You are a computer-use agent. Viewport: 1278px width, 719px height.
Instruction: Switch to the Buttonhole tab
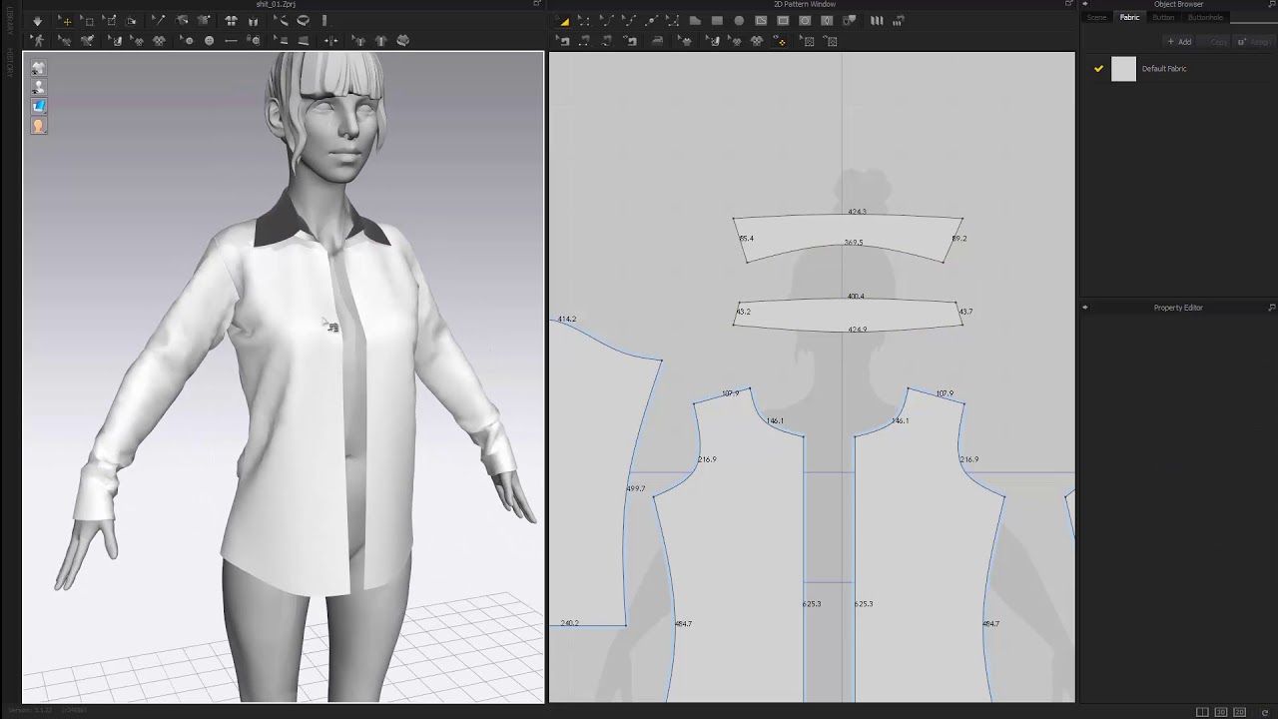click(x=1205, y=17)
